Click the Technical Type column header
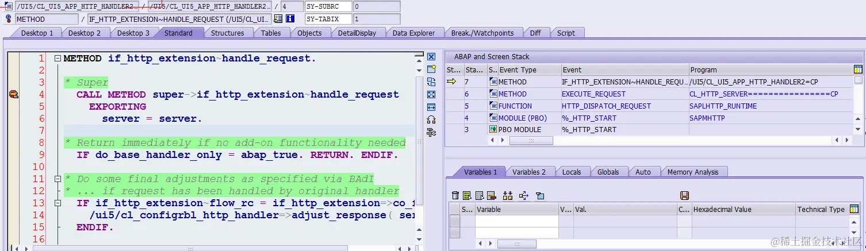 (821, 210)
